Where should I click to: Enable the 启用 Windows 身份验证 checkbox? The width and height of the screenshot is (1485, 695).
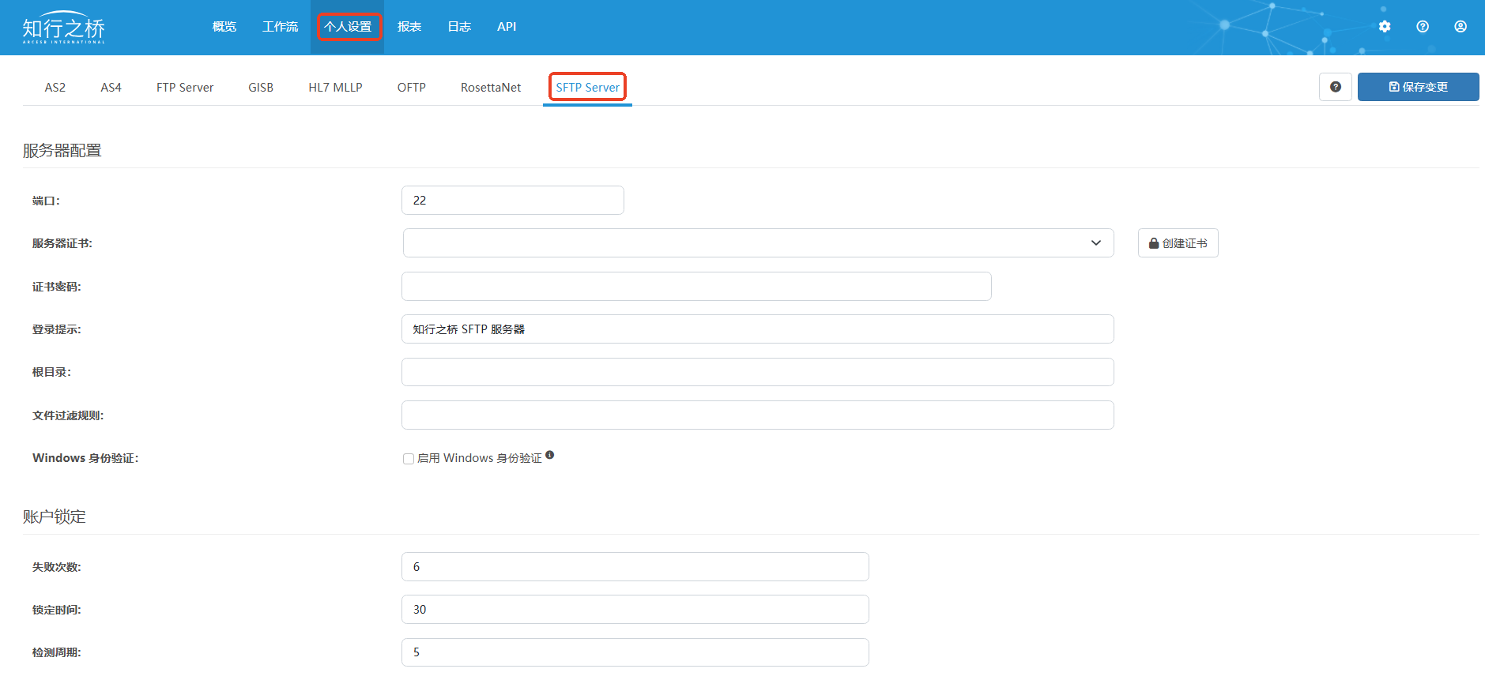pos(409,459)
